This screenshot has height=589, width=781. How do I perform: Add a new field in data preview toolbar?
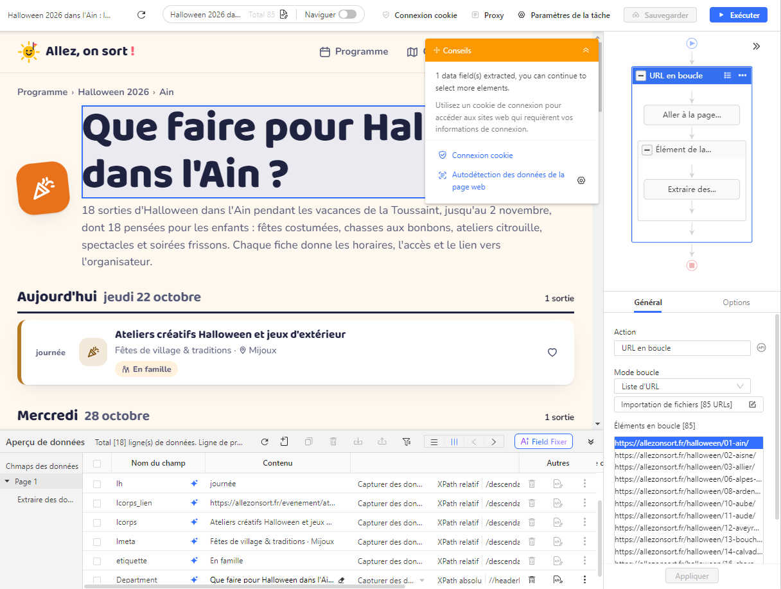point(285,442)
